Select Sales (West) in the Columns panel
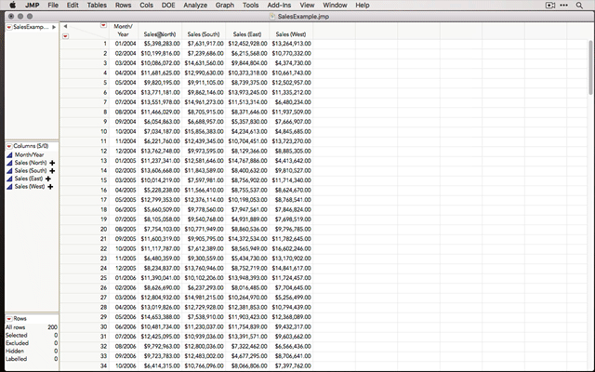The image size is (595, 372). pyautogui.click(x=30, y=187)
